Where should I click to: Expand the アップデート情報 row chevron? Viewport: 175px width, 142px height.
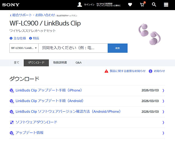(163, 133)
